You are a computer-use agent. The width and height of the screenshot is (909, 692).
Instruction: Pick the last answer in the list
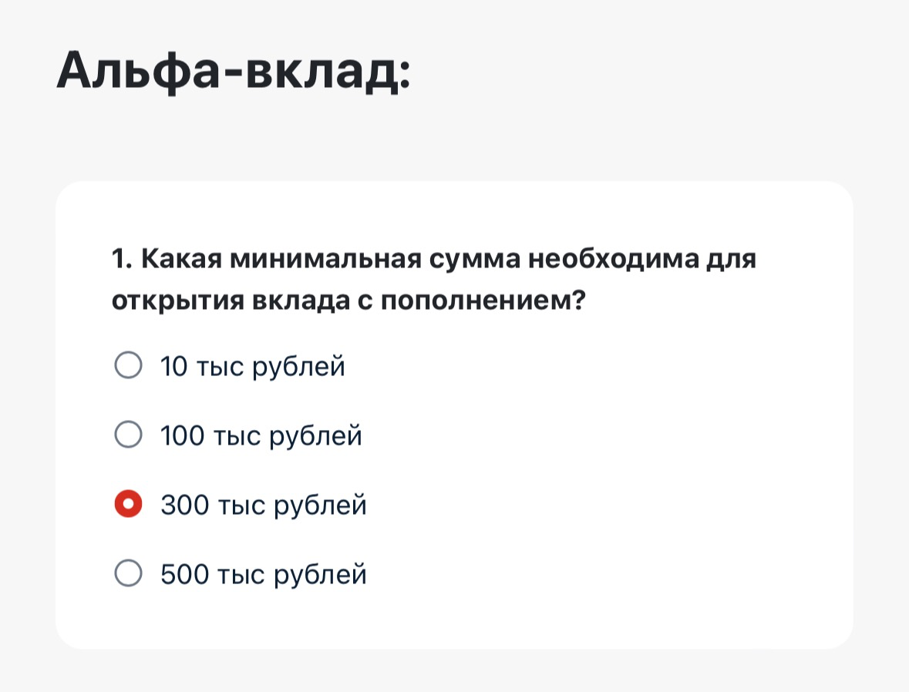128,574
